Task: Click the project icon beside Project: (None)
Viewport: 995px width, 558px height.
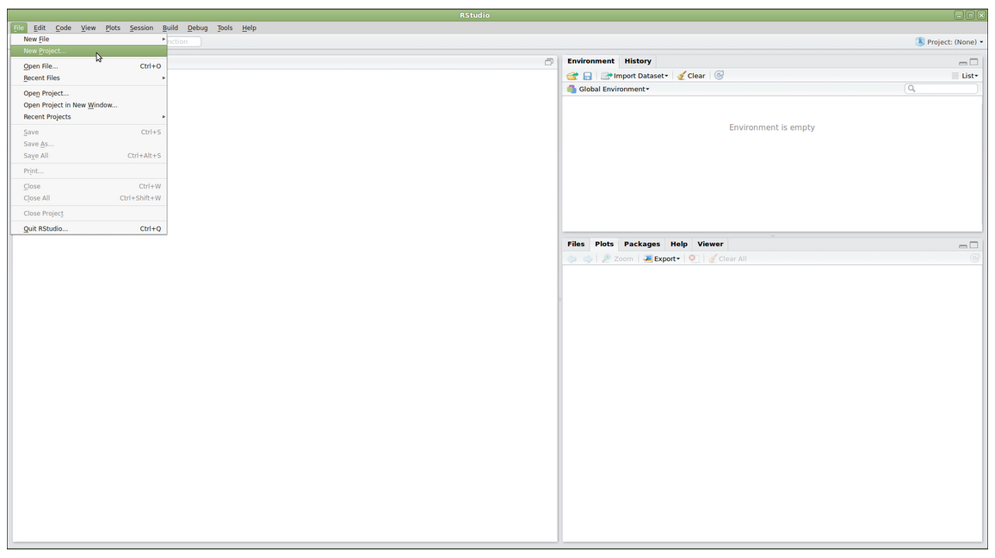Action: coord(920,41)
